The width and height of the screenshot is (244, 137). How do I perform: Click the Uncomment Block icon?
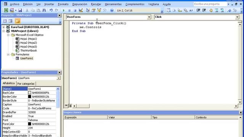pyautogui.click(x=222, y=10)
